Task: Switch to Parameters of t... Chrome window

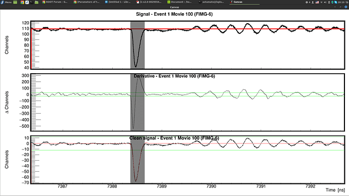Action: [x=87, y=2]
